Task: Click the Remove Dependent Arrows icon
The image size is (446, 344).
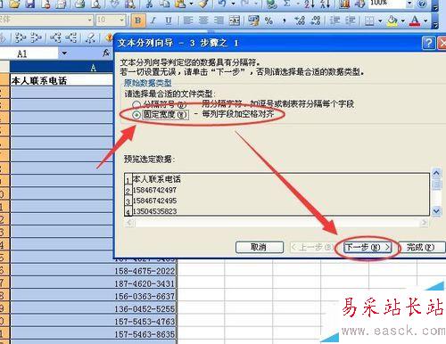Action: point(71,37)
